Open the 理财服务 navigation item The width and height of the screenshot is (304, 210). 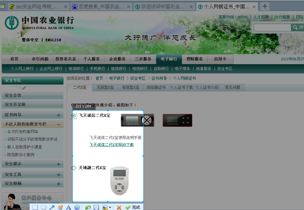(x=195, y=59)
